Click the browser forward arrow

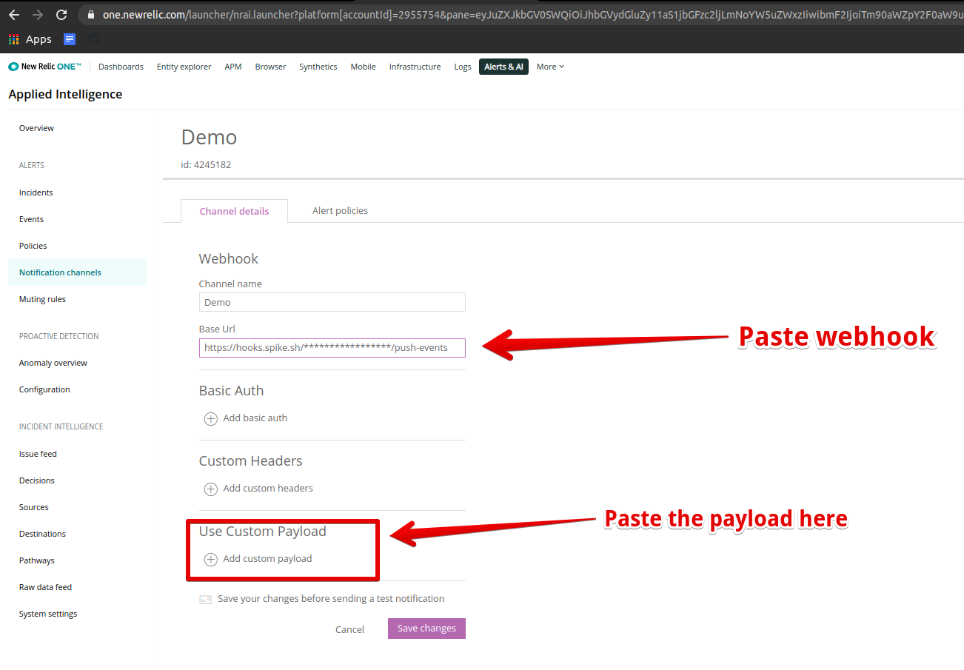38,15
